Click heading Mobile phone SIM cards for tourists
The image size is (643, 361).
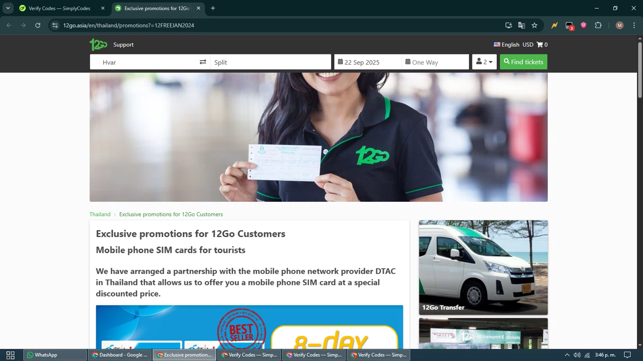(171, 250)
